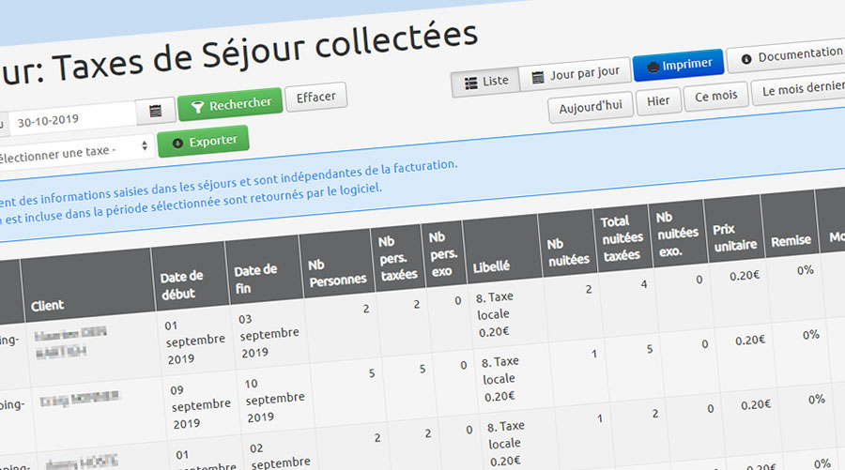The image size is (845, 470).
Task: Open the calendar date picker icon
Action: click(x=155, y=111)
